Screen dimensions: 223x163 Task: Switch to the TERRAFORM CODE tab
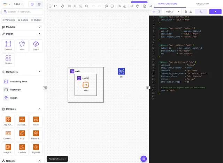click(167, 4)
